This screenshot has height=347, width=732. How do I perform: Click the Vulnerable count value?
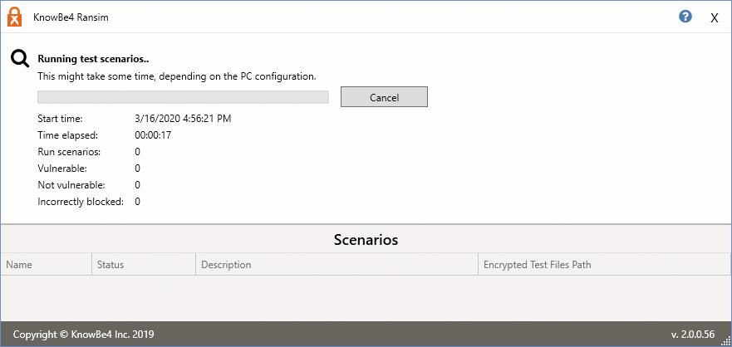(137, 169)
